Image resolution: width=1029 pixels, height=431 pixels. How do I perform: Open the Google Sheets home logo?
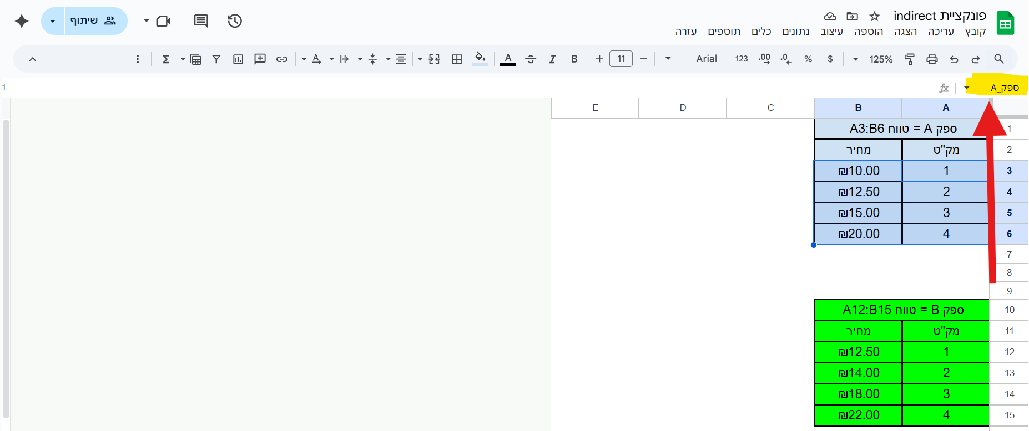click(x=1005, y=23)
